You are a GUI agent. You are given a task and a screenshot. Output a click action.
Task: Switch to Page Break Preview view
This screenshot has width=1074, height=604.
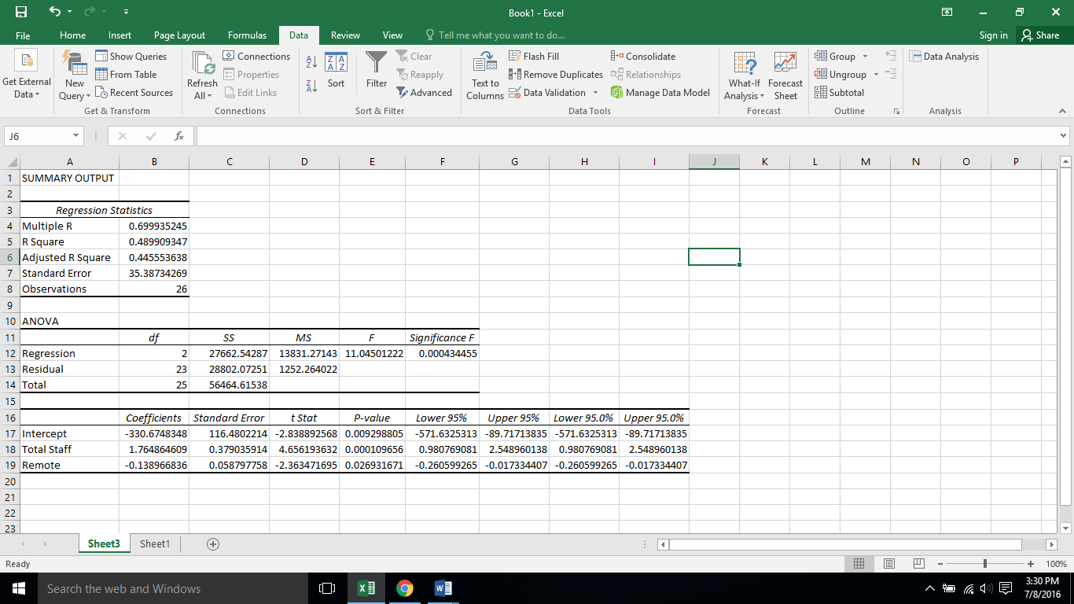point(918,564)
